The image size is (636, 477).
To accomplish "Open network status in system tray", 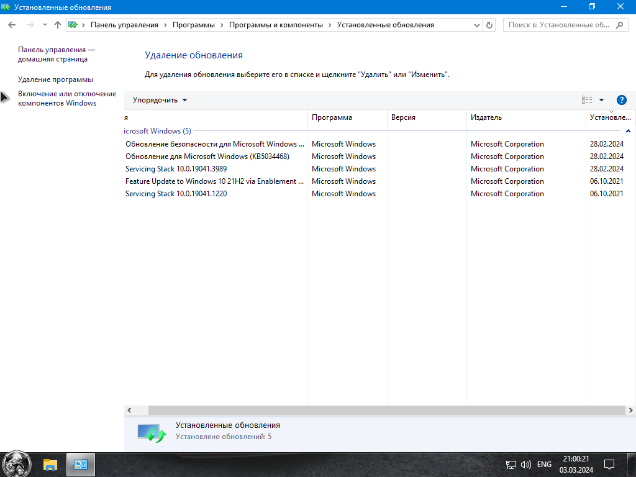I will [x=511, y=465].
